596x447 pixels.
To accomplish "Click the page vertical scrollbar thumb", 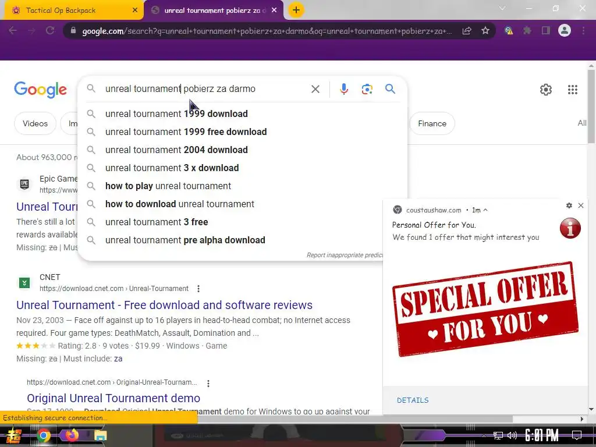I will point(591,107).
